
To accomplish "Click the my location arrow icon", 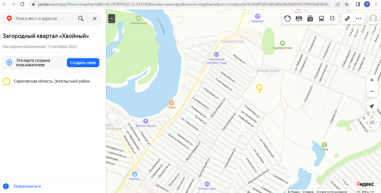I will 372,106.
